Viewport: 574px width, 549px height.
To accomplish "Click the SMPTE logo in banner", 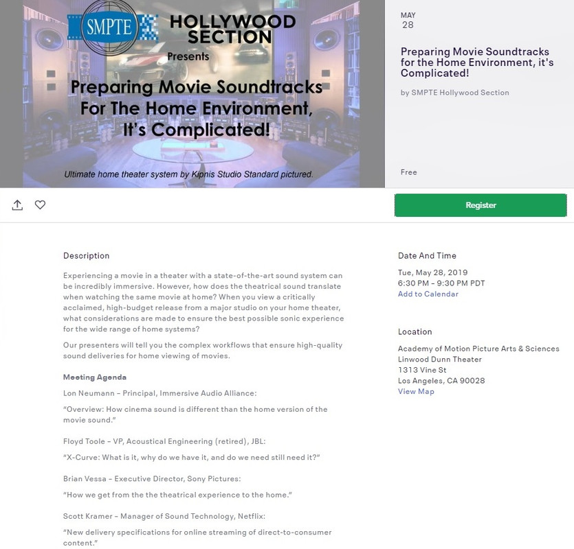I will point(113,27).
